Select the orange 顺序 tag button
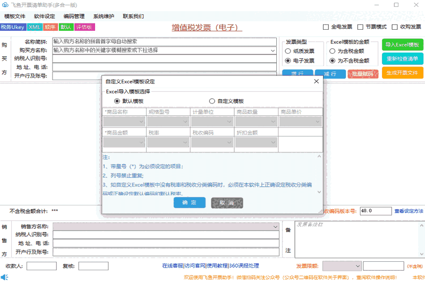 tap(50, 27)
